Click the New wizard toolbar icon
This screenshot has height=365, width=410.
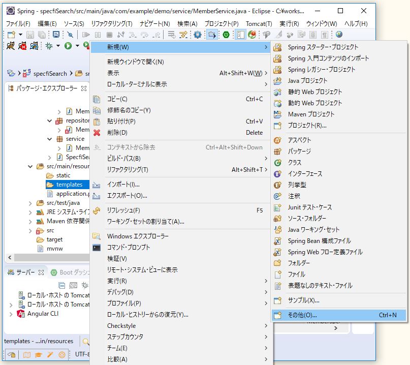[11, 35]
